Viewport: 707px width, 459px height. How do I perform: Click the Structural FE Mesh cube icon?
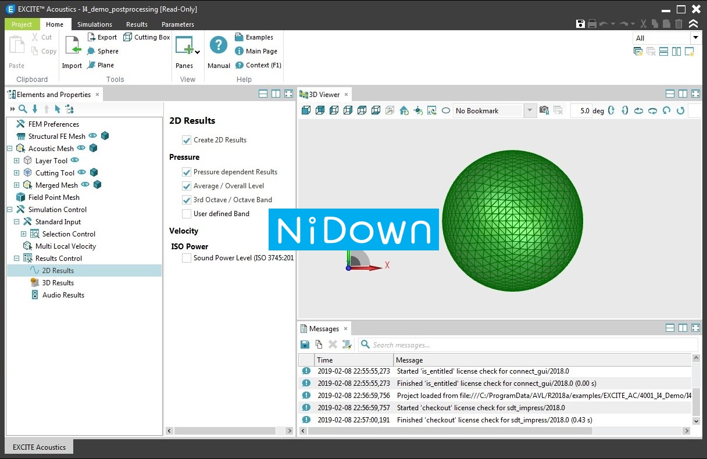[105, 136]
